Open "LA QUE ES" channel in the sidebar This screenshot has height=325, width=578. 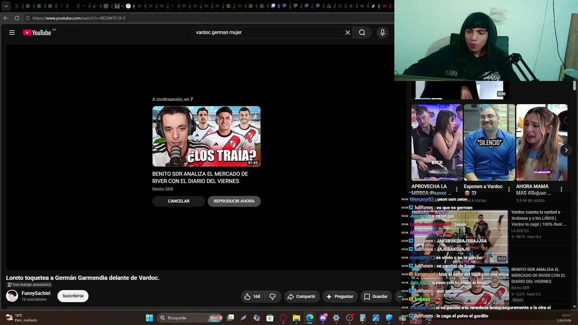[x=520, y=231]
